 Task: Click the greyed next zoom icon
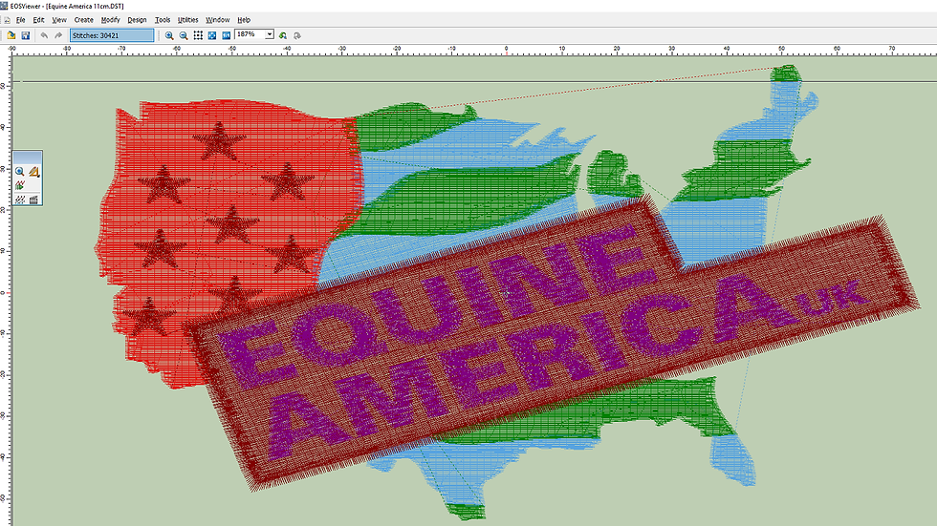[x=297, y=35]
